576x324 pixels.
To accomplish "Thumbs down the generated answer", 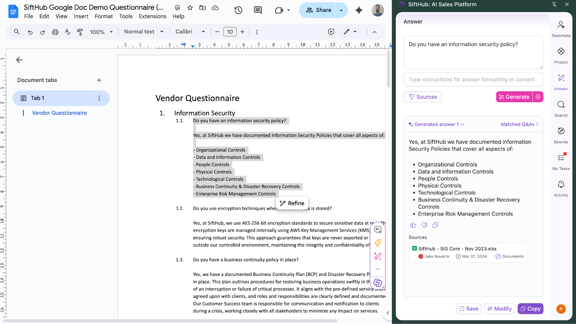I will (x=424, y=225).
